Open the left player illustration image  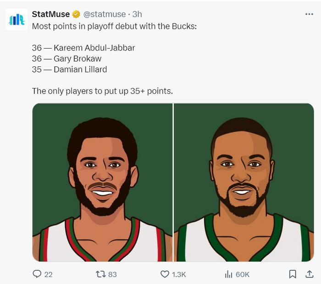tap(102, 182)
